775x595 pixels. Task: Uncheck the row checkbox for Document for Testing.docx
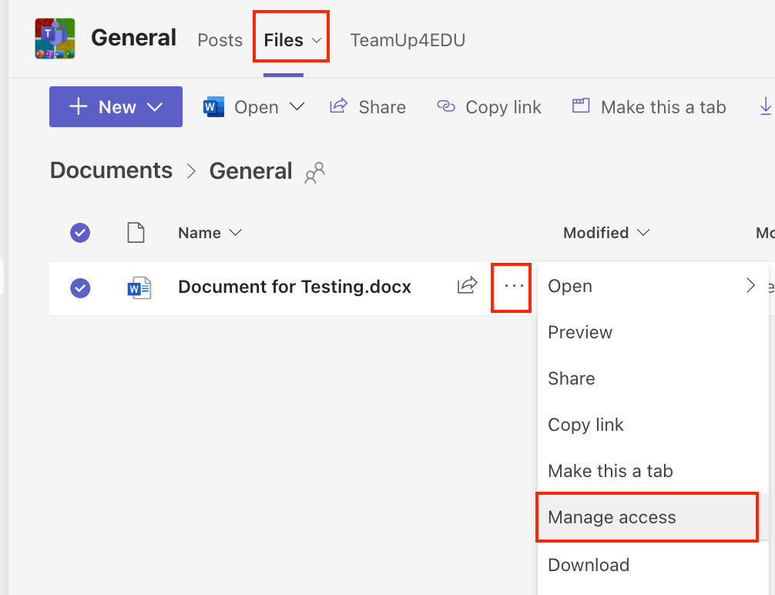pyautogui.click(x=79, y=286)
